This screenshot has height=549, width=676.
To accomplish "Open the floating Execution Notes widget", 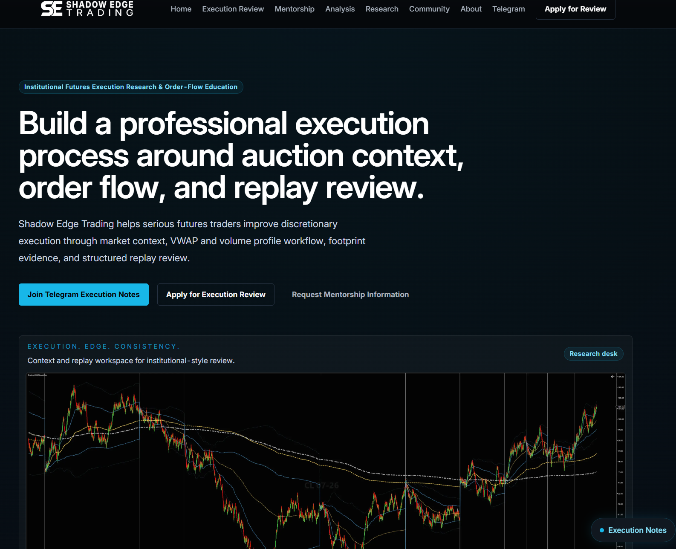I will point(633,530).
